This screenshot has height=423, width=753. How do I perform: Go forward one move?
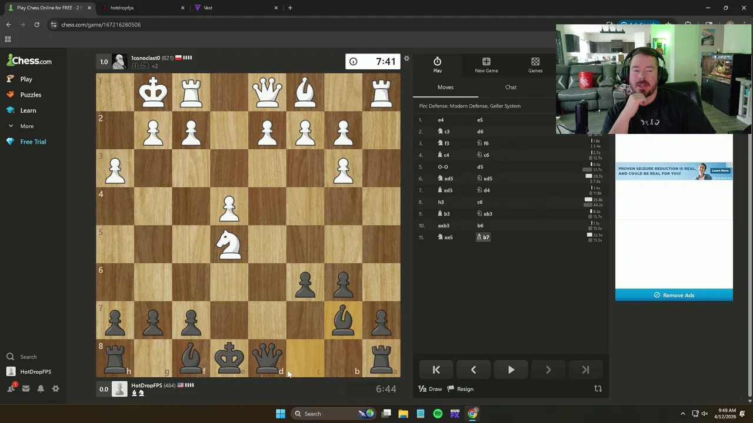coord(548,370)
